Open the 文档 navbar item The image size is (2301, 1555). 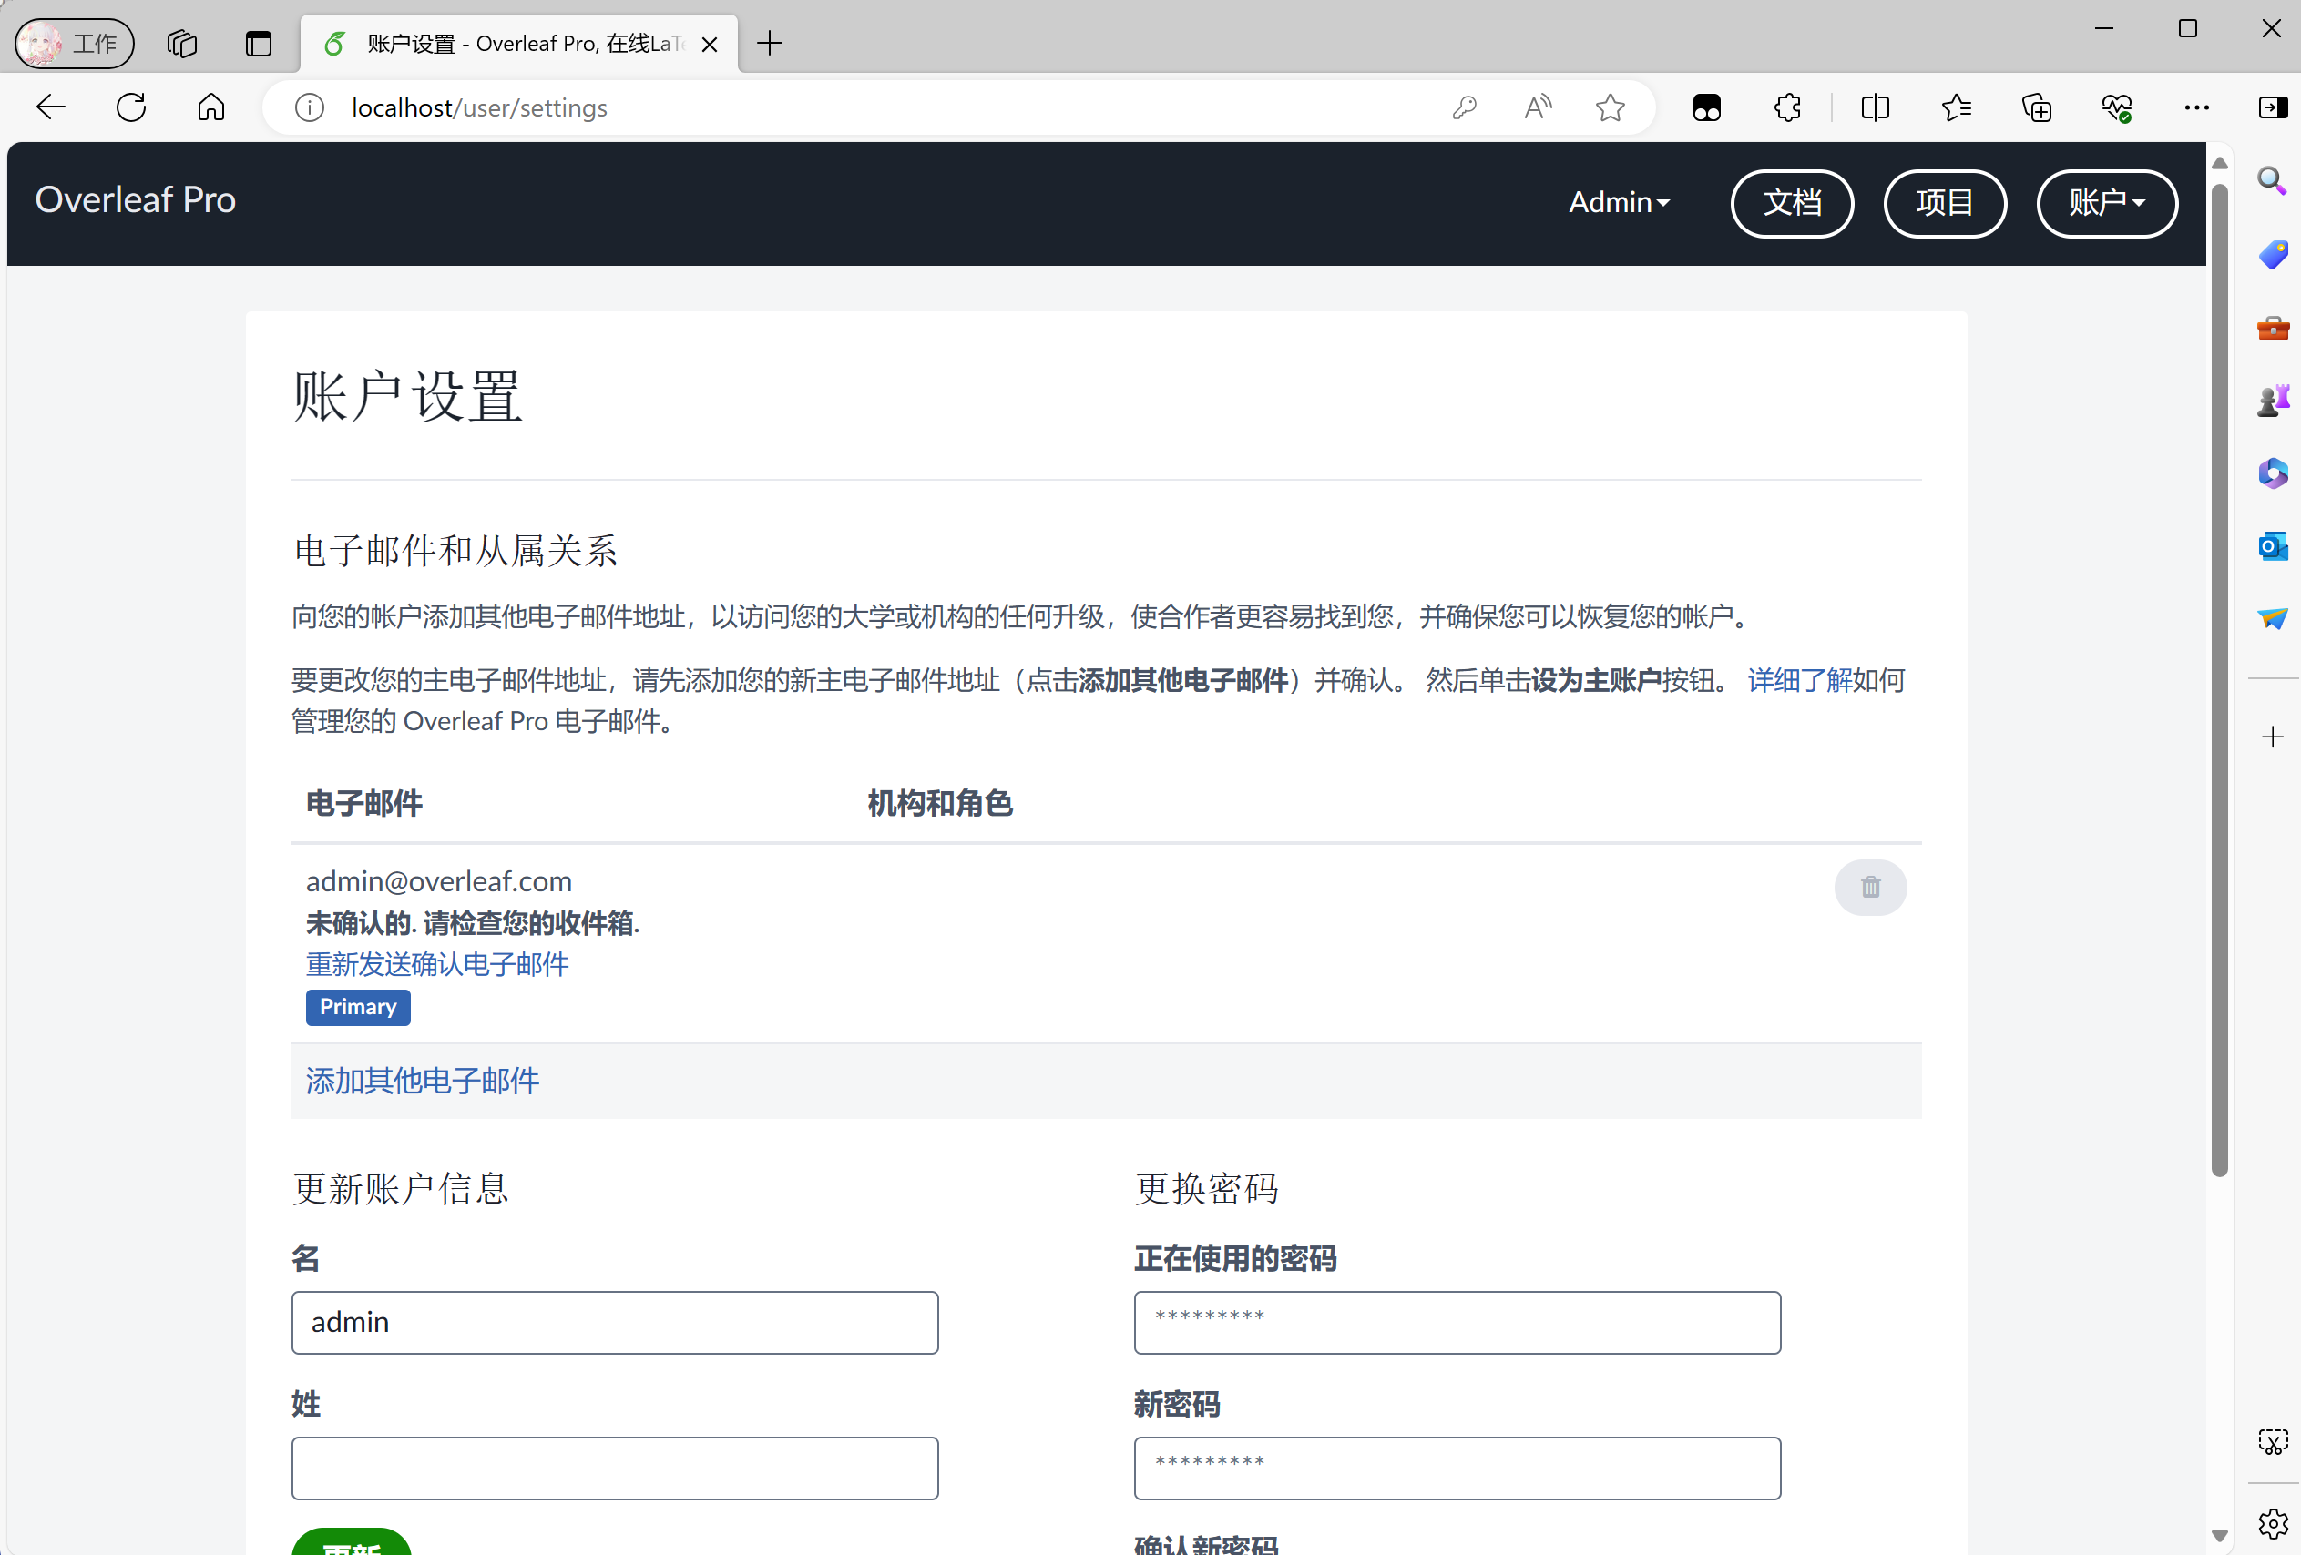[1792, 203]
